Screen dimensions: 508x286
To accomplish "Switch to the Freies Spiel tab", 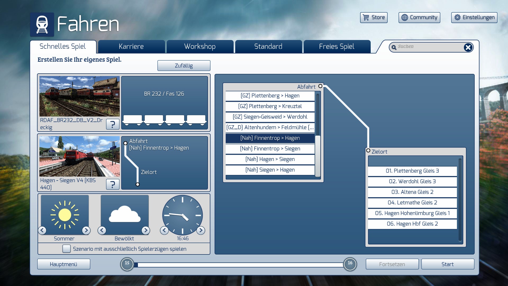I will [x=337, y=47].
